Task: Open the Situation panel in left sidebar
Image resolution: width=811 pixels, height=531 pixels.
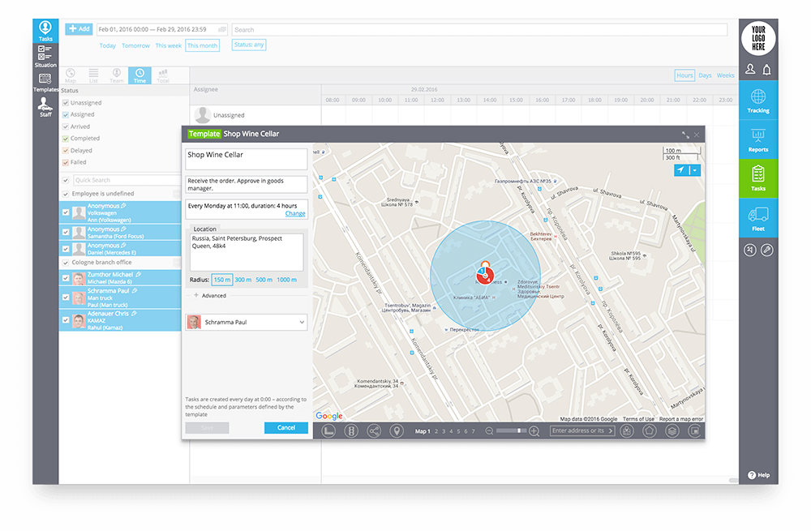Action: [x=45, y=55]
